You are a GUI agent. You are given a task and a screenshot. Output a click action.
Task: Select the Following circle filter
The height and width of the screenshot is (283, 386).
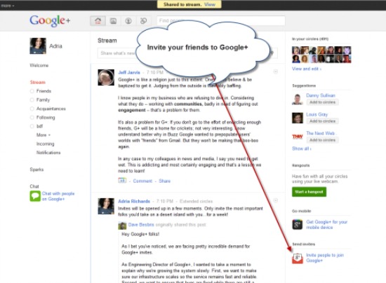tap(43, 118)
